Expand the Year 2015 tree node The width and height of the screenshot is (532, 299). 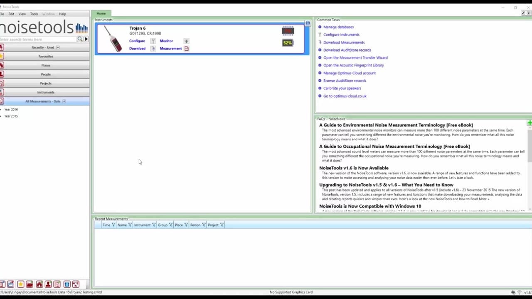point(1,116)
